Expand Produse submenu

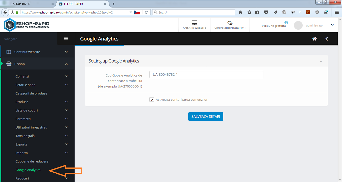(x=66, y=102)
